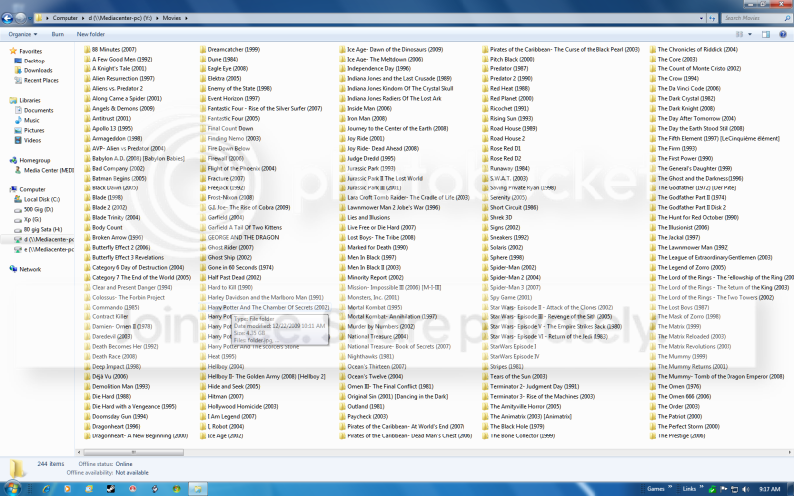Open the Music library
The width and height of the screenshot is (794, 496).
pyautogui.click(x=31, y=120)
